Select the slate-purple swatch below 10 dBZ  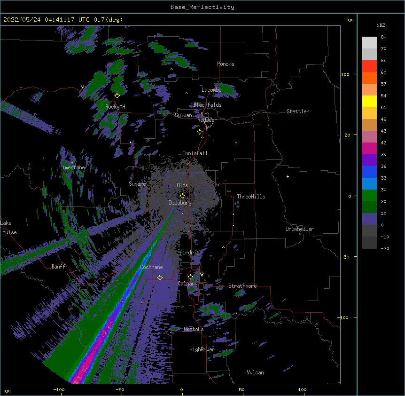pos(369,219)
